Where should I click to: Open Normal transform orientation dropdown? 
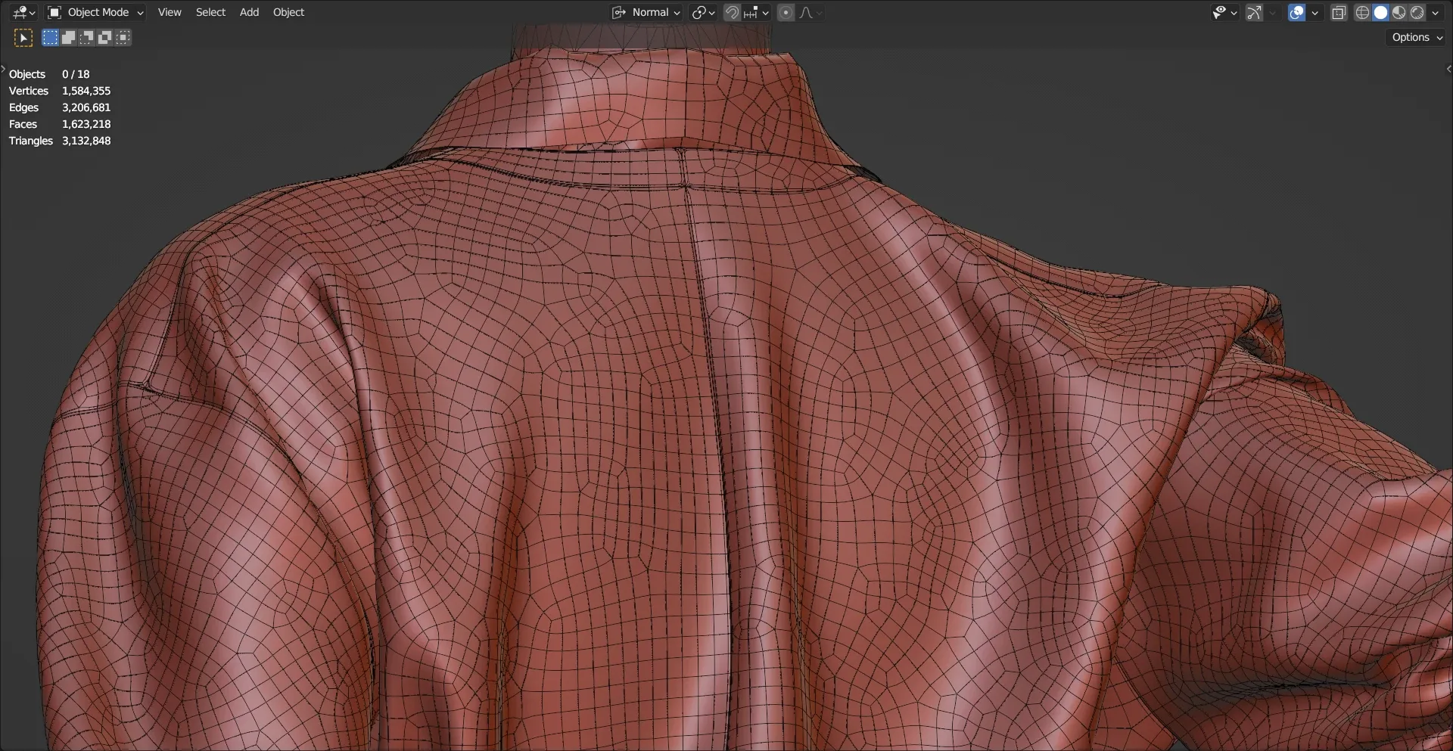click(x=646, y=12)
